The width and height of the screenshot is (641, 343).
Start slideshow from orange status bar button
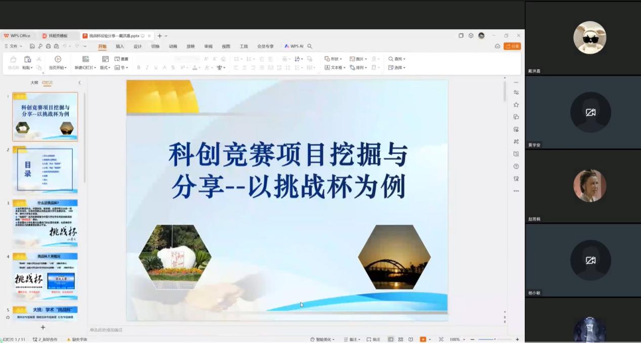[422, 339]
